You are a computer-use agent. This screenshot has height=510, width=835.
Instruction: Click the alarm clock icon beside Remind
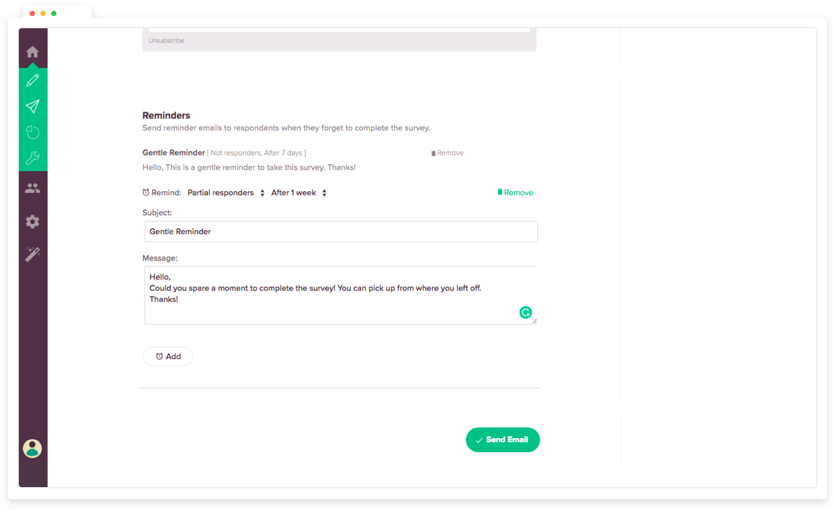pyautogui.click(x=145, y=192)
